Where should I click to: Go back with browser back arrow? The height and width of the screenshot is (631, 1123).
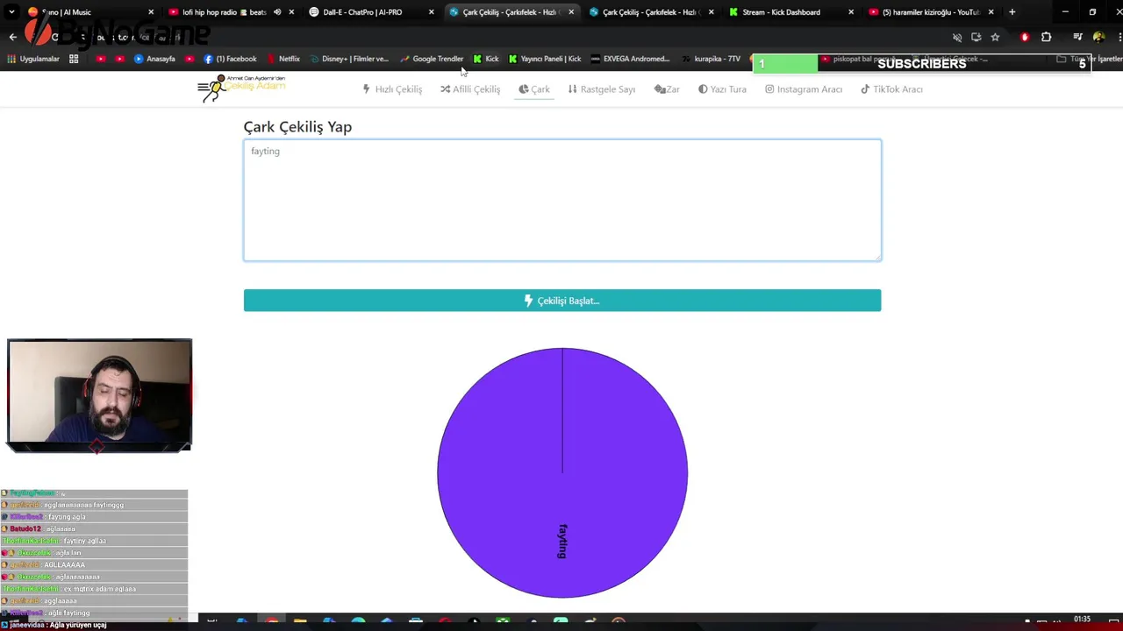coord(12,37)
